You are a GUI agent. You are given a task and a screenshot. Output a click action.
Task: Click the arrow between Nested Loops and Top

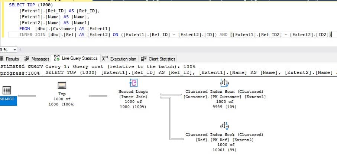[98, 96]
